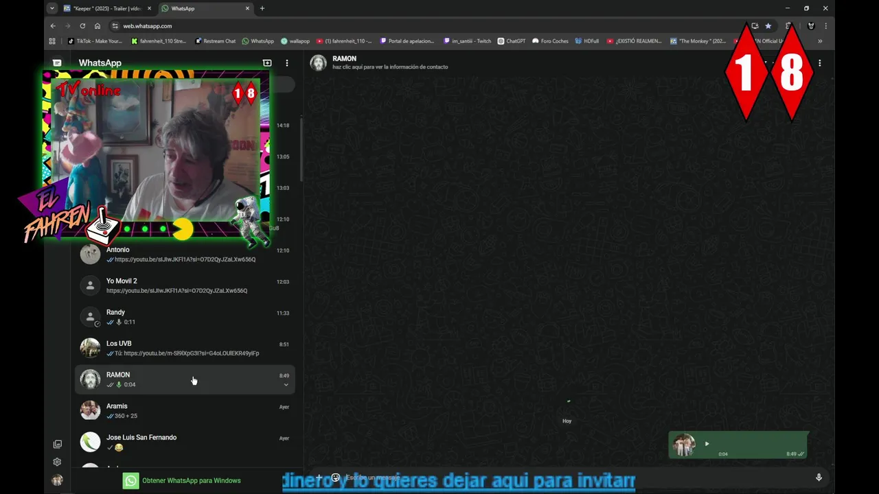Open the Aramis chat
The image size is (879, 494).
[185, 410]
